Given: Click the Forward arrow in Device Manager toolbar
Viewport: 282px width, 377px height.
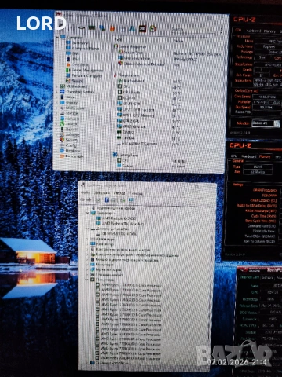Looking at the screenshot, I should click(89, 199).
